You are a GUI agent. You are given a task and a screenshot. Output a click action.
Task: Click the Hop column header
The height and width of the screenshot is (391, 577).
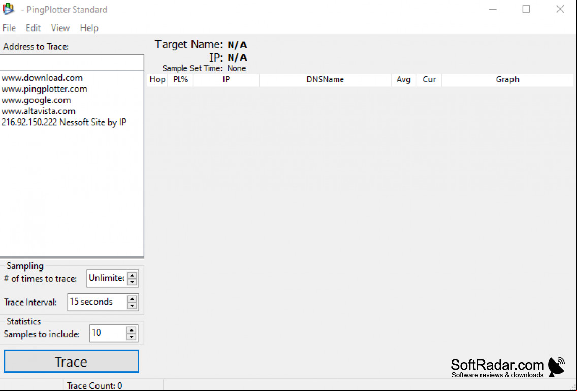tap(157, 80)
